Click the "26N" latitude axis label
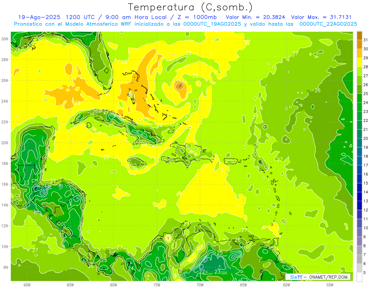Image resolution: width=374 pixels, height=289 pixels. pos(5,80)
